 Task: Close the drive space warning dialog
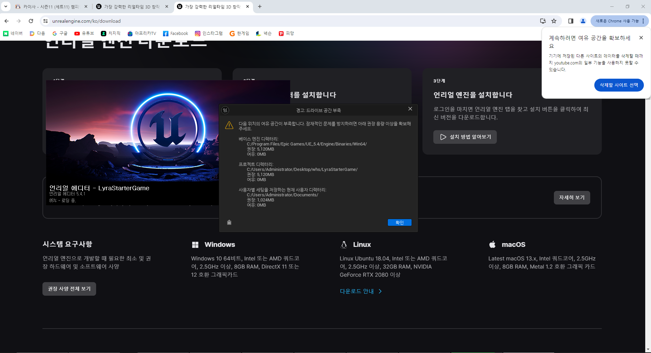(410, 109)
